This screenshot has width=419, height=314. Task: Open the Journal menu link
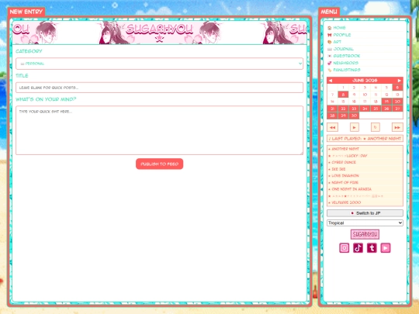[x=344, y=49]
